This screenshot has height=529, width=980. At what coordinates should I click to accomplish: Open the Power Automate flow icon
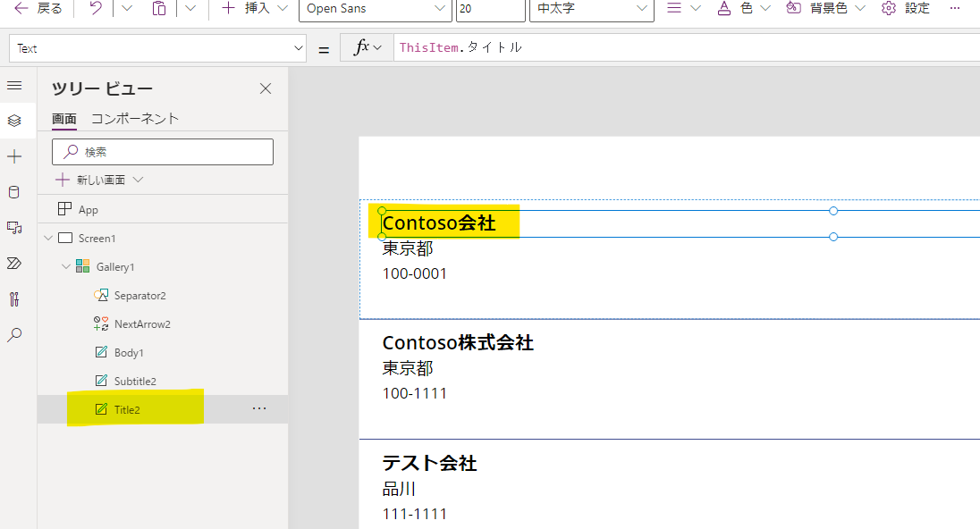coord(14,263)
